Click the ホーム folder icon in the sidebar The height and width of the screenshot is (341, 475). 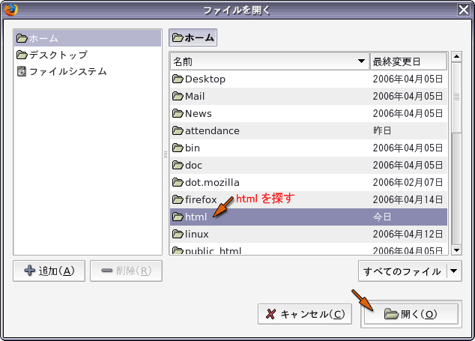(x=22, y=38)
